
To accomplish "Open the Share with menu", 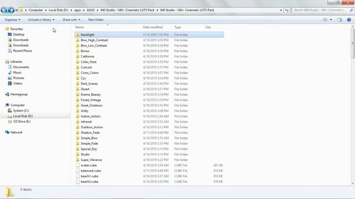I will pos(72,20).
